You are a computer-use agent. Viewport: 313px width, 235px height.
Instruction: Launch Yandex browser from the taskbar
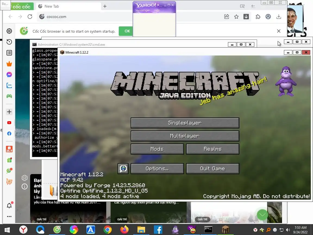23,230
